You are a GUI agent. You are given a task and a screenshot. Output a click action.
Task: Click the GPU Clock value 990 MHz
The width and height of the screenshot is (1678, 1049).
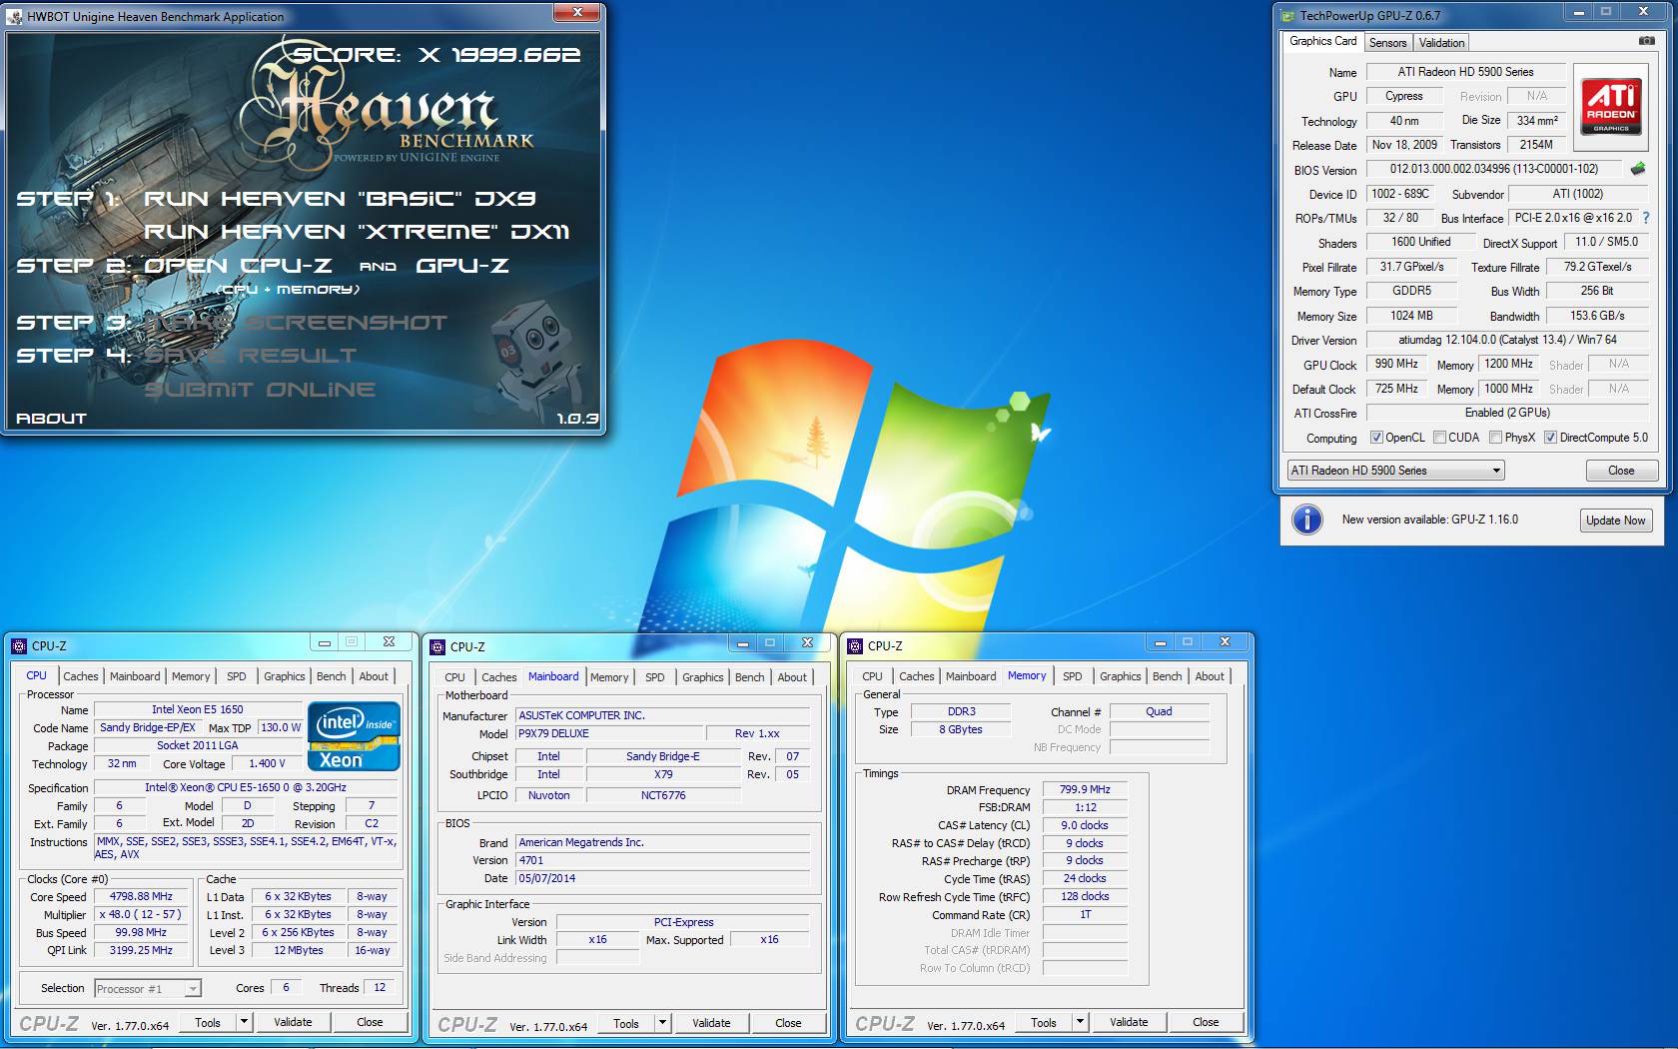pyautogui.click(x=1396, y=364)
